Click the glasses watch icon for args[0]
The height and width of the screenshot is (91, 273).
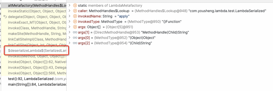pos(75,38)
